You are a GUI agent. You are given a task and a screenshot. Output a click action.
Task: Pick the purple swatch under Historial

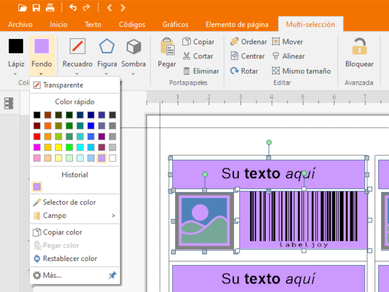click(37, 187)
